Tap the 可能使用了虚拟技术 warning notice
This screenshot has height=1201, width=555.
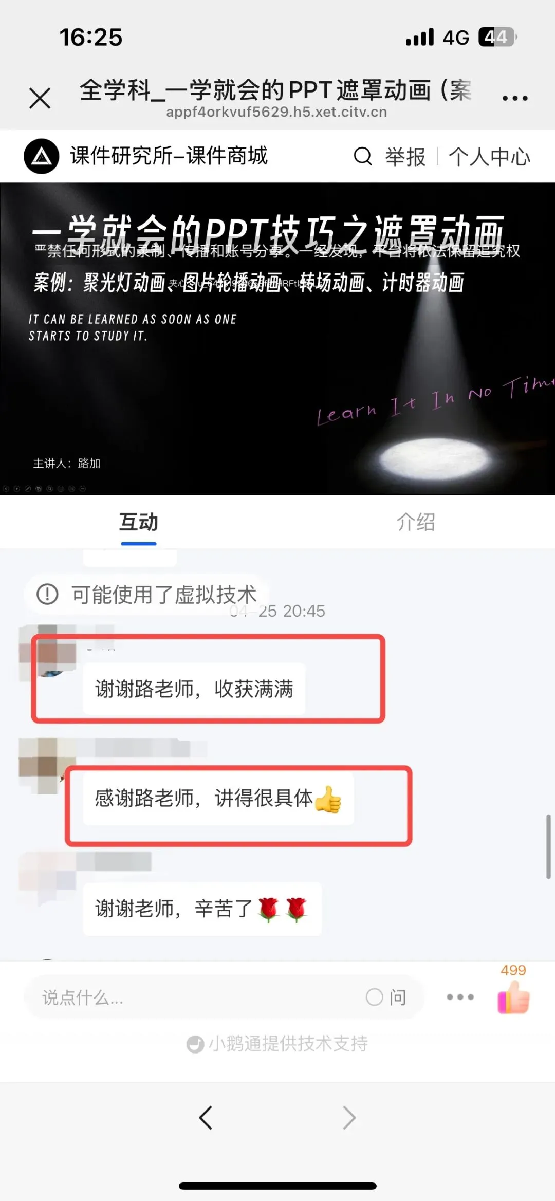click(147, 595)
